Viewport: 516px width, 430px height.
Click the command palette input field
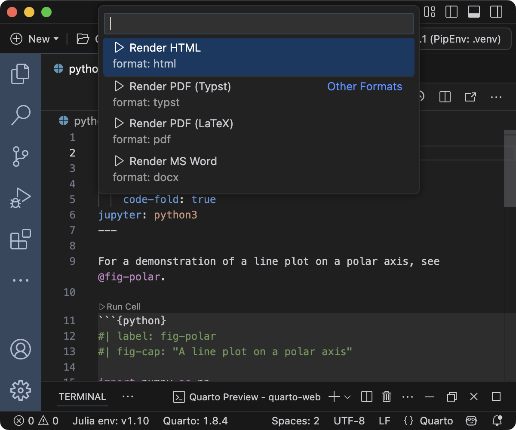(258, 24)
